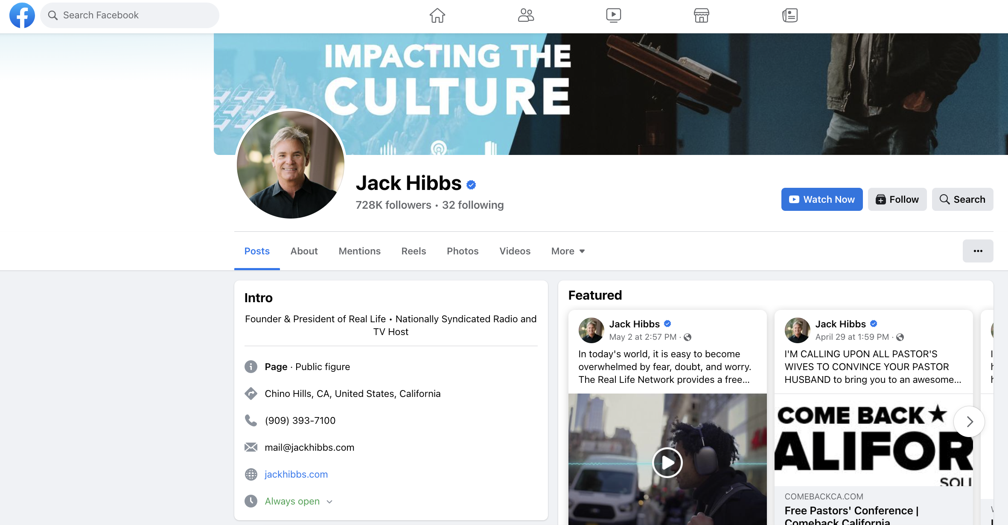Click the Home icon in top navigation
Viewport: 1008px width, 525px height.
tap(437, 15)
